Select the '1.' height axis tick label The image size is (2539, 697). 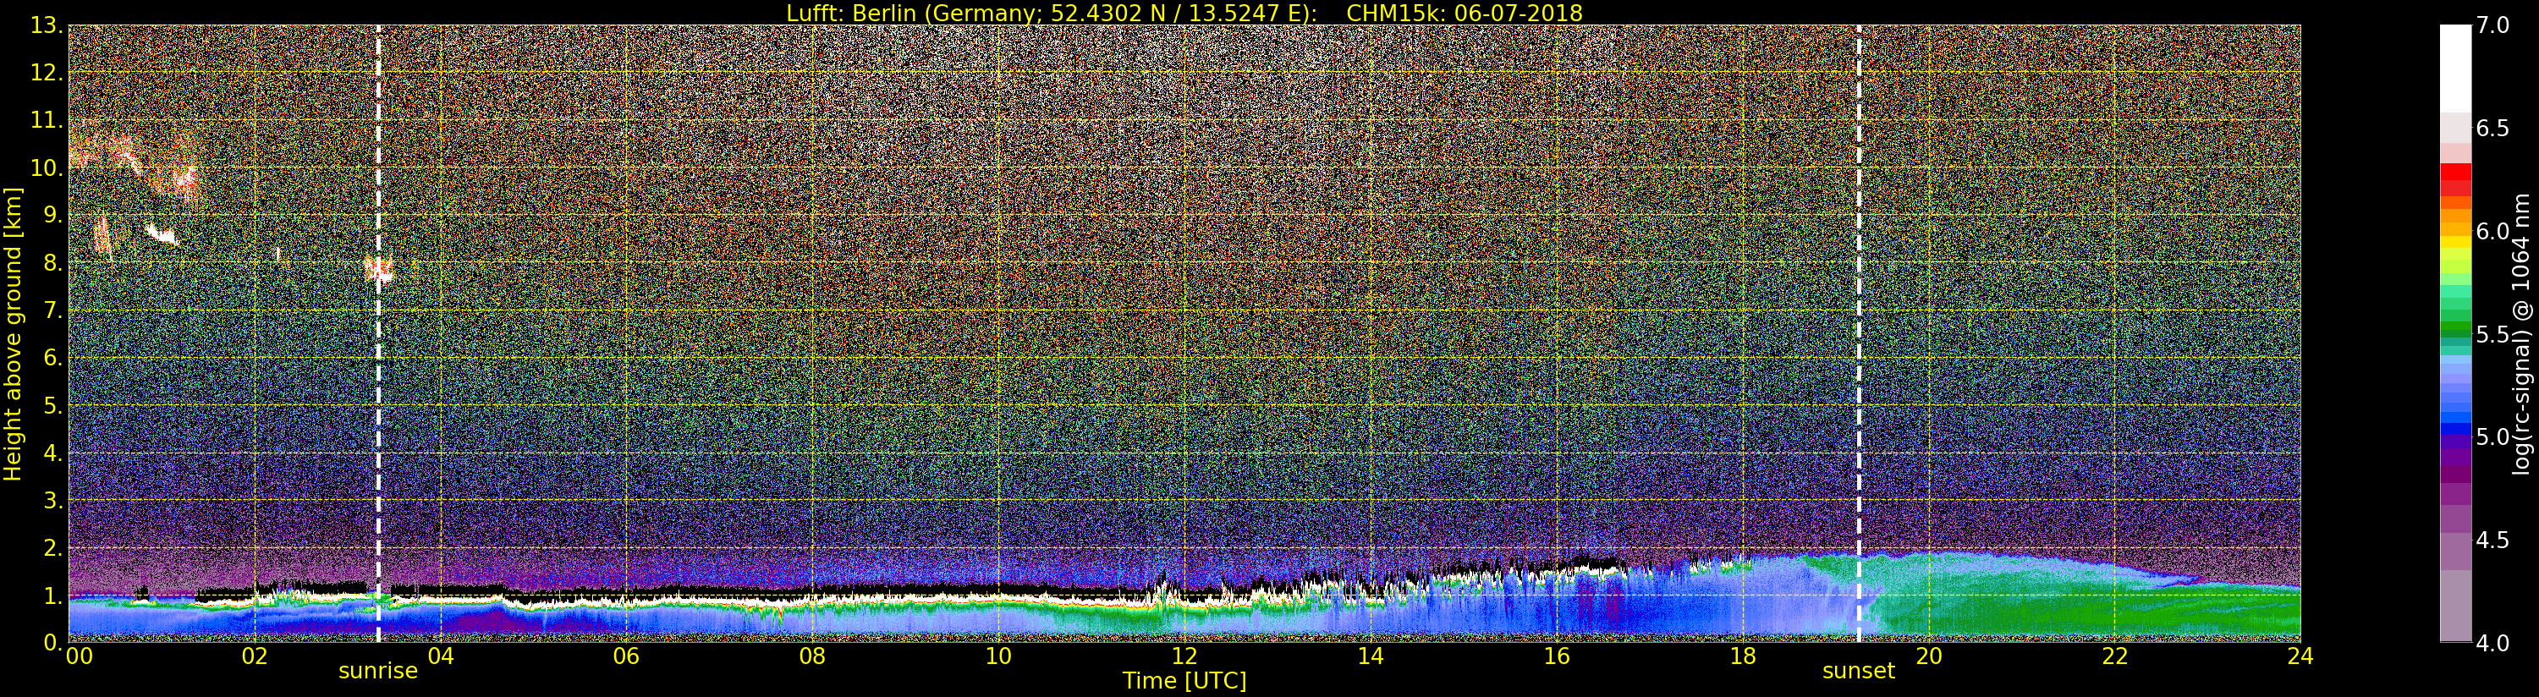[52, 595]
